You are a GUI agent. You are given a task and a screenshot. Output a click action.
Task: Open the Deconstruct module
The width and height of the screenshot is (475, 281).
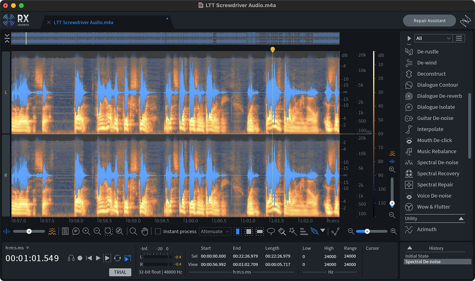[x=431, y=74]
